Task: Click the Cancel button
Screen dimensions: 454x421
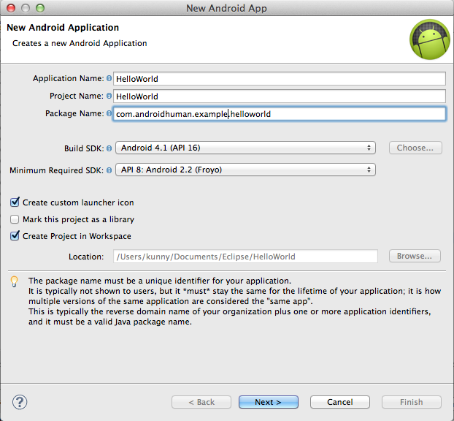Action: pyautogui.click(x=340, y=402)
